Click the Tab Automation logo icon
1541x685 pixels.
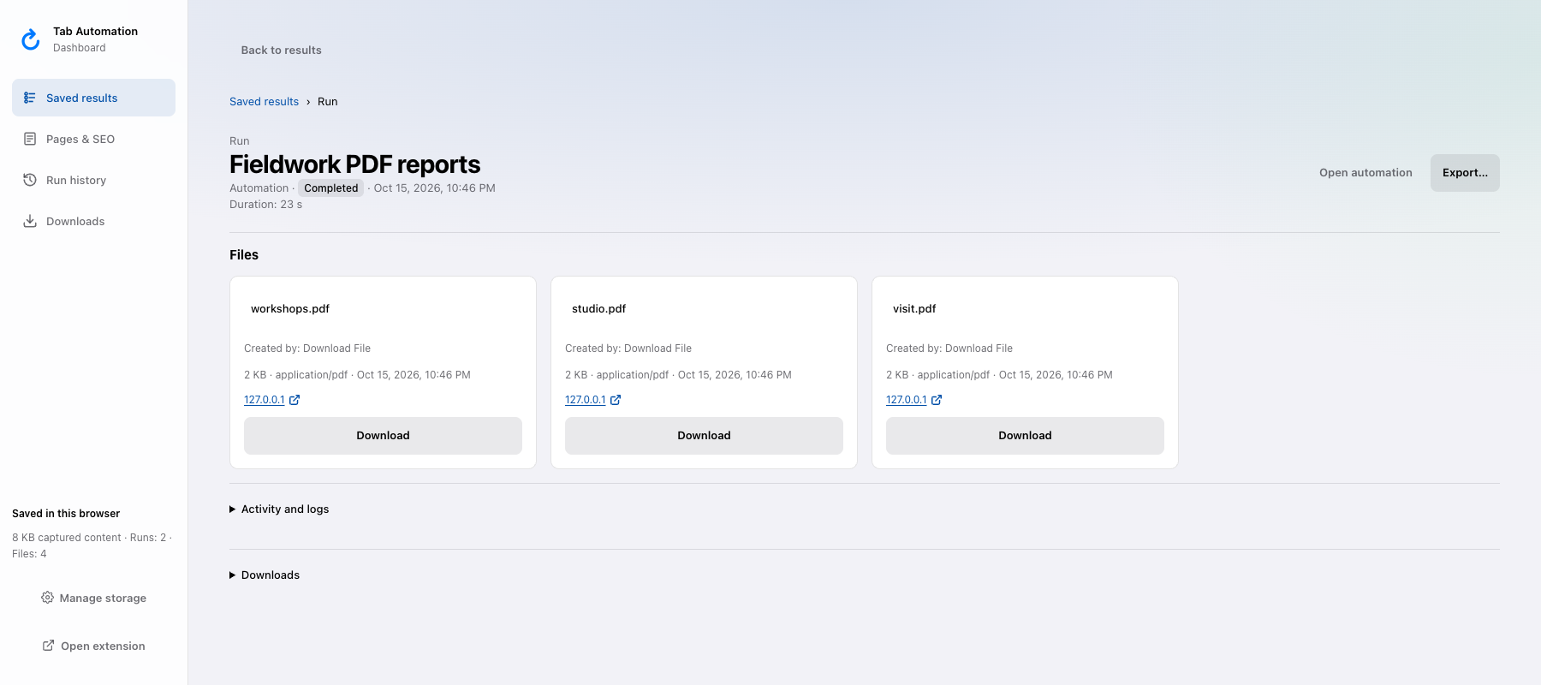(31, 39)
